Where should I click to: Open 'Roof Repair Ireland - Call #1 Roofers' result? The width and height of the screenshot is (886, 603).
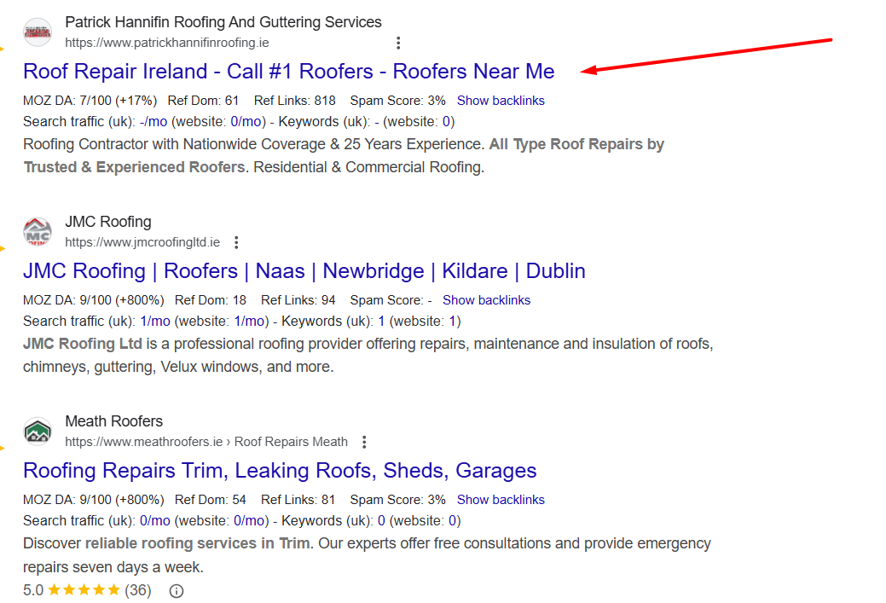(x=289, y=71)
